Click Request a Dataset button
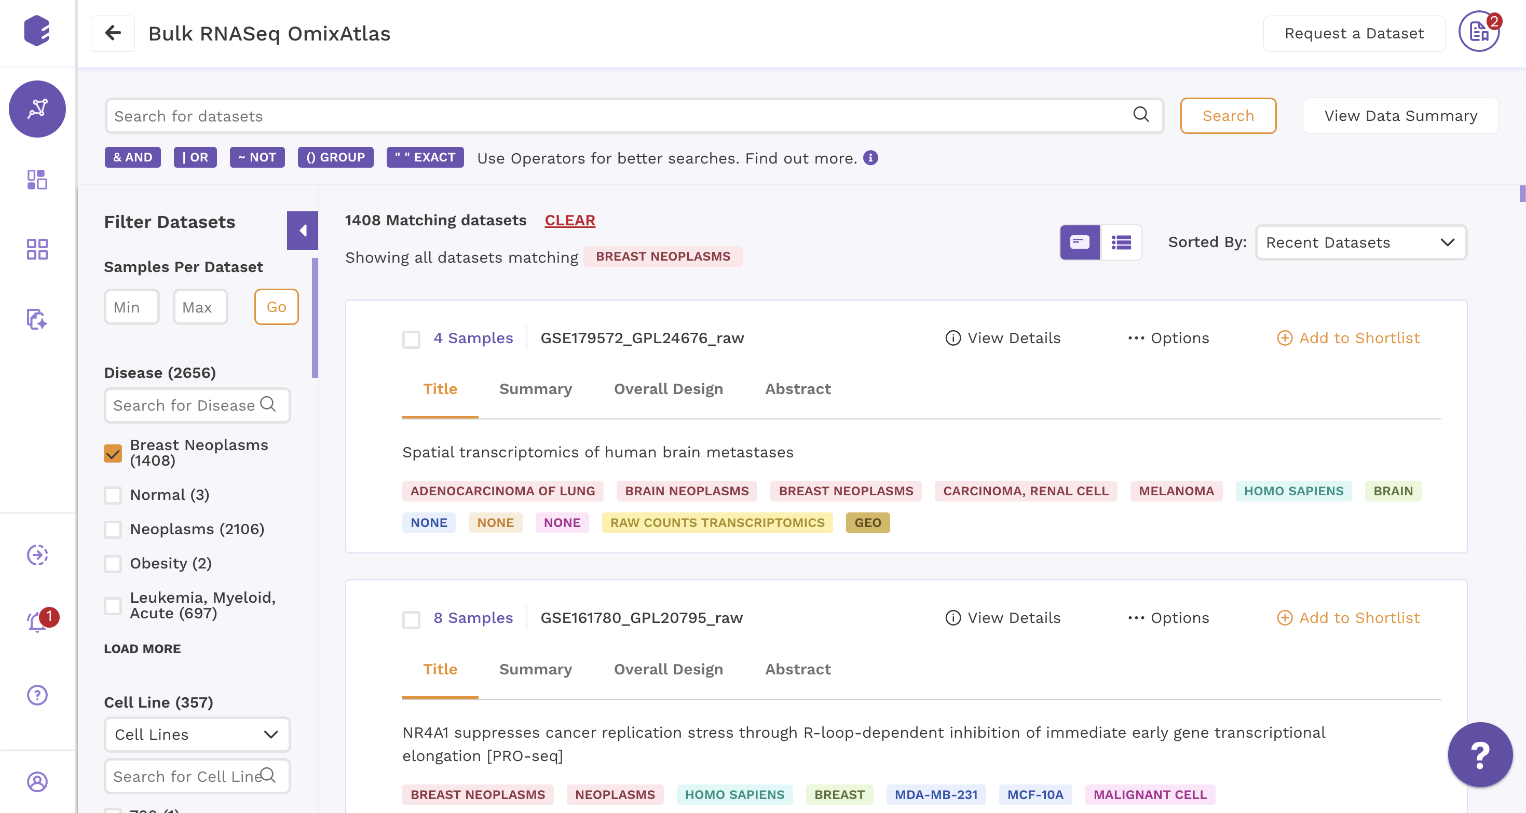This screenshot has height=813, width=1526. coord(1354,33)
